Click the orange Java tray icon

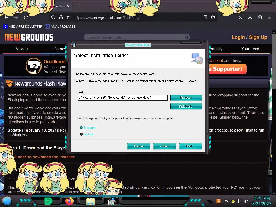click(x=219, y=201)
